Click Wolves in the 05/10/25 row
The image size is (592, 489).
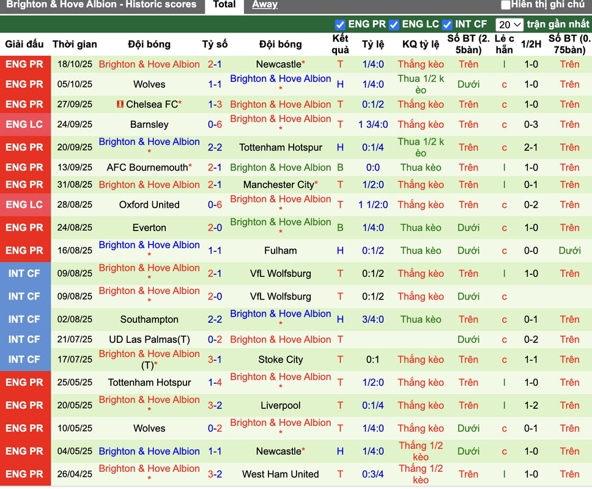(149, 84)
